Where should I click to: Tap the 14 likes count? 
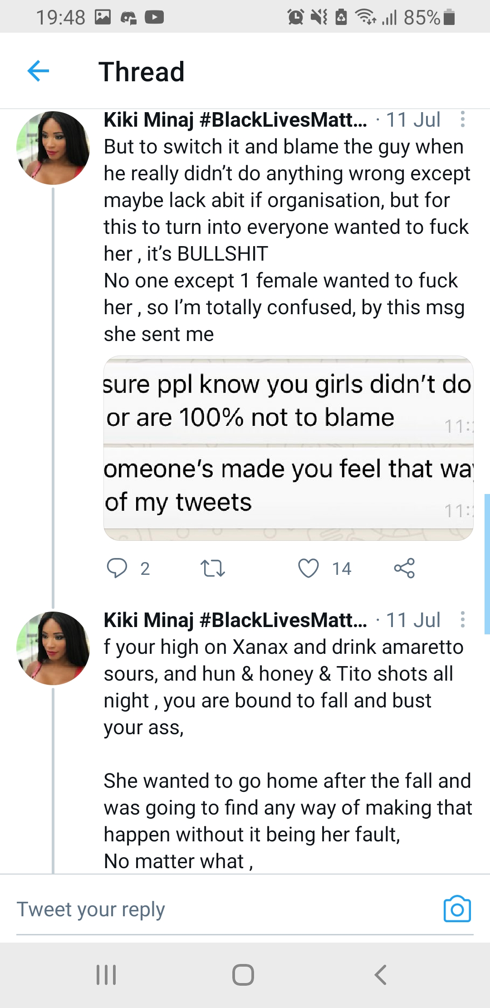pyautogui.click(x=342, y=568)
